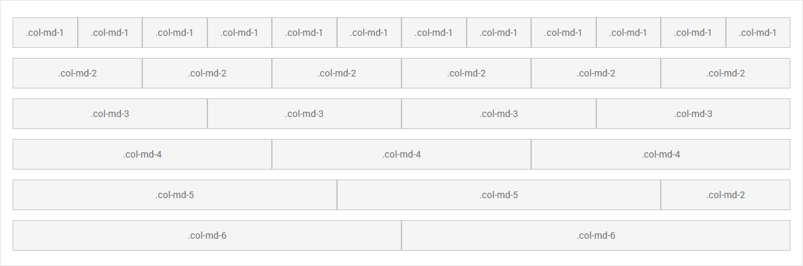
Task: Click the first .col-md-1 cell
Action: [45, 33]
